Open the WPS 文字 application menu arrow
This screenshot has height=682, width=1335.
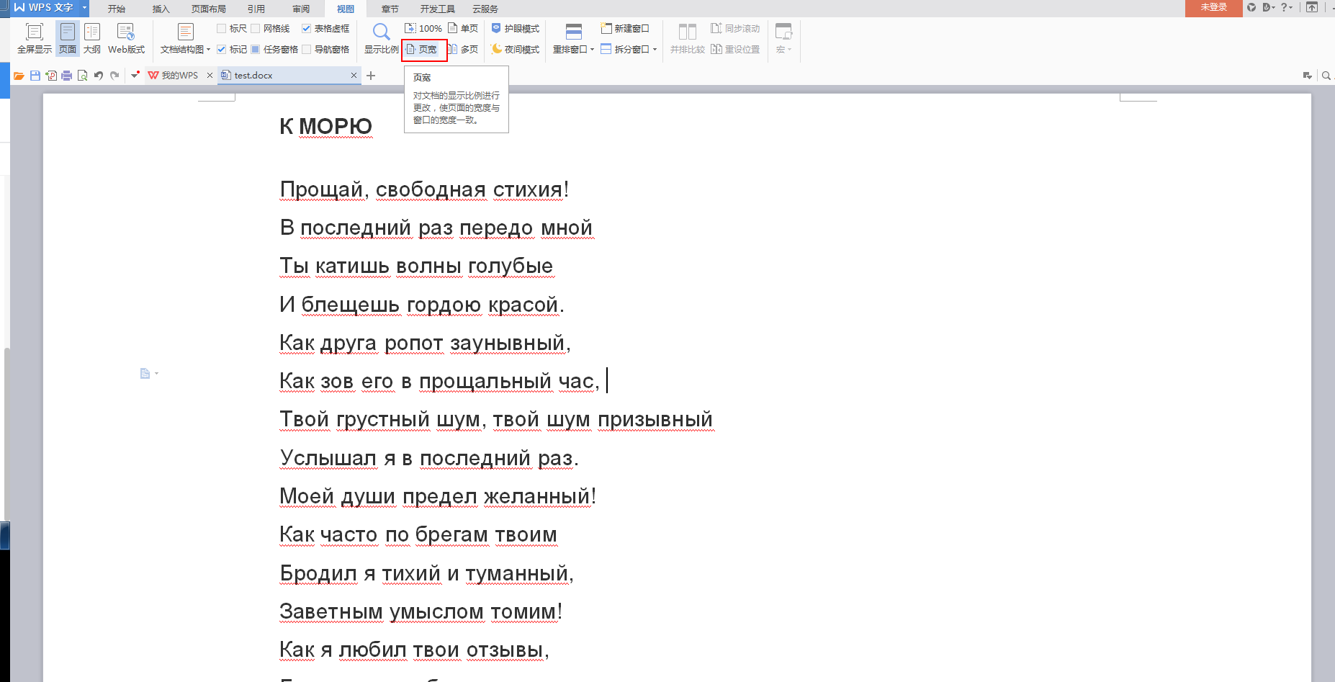point(84,7)
